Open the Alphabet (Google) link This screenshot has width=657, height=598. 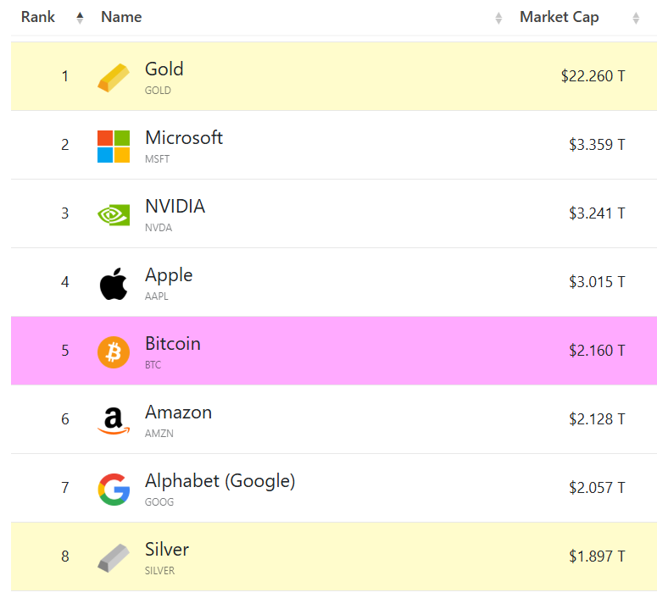click(220, 481)
